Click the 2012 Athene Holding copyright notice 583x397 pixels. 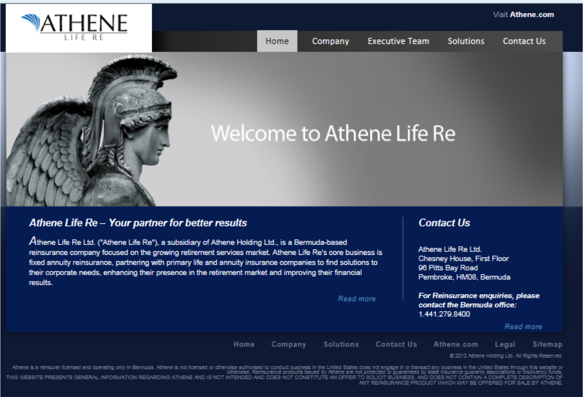506,356
